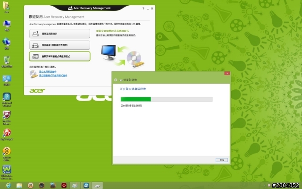Click the cancel button in recovery drive wizard
Image resolution: width=302 pixels, height=189 pixels.
[222, 160]
